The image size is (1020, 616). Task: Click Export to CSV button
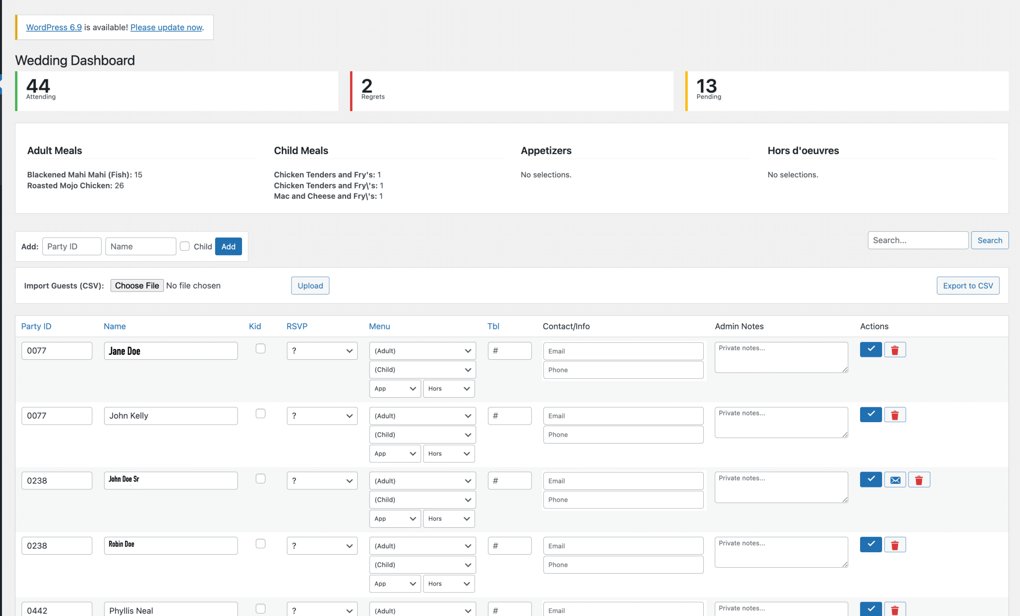click(967, 286)
